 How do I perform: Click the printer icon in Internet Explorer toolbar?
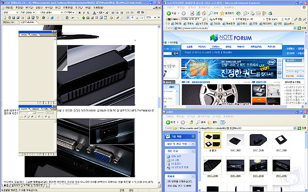coord(253,13)
